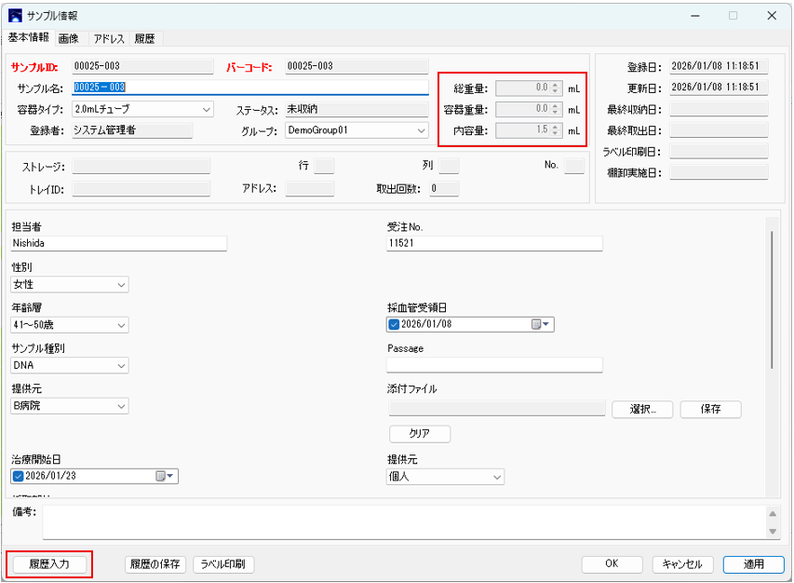Open the 履歴 tab
This screenshot has height=583, width=794.
pos(145,39)
